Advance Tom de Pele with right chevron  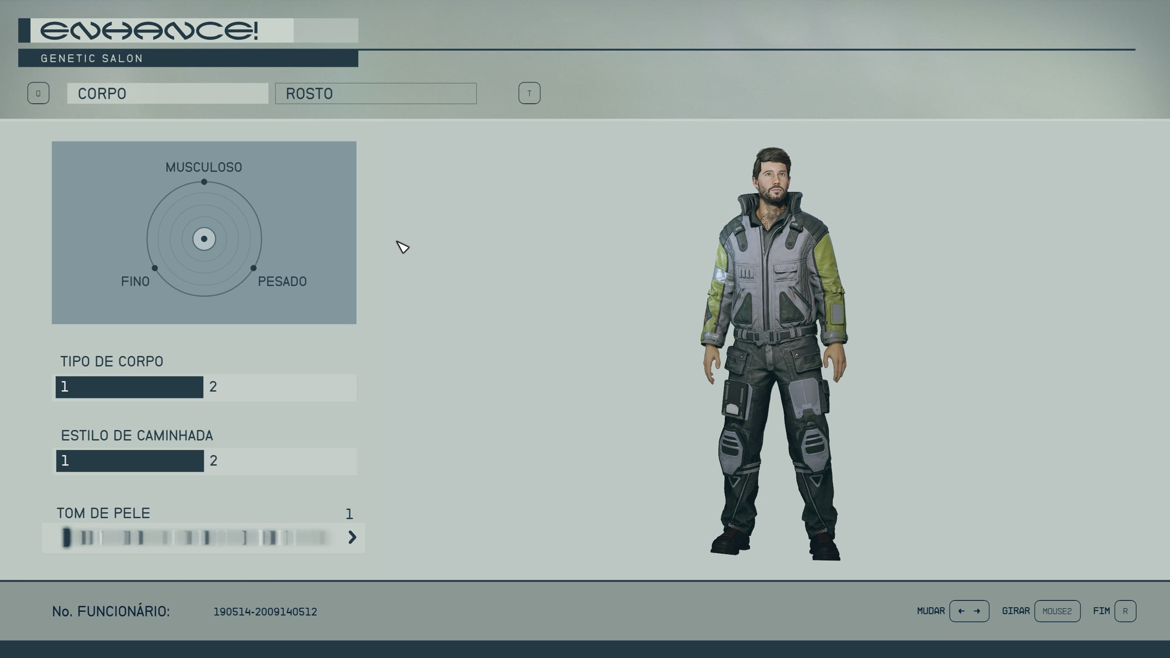click(352, 537)
